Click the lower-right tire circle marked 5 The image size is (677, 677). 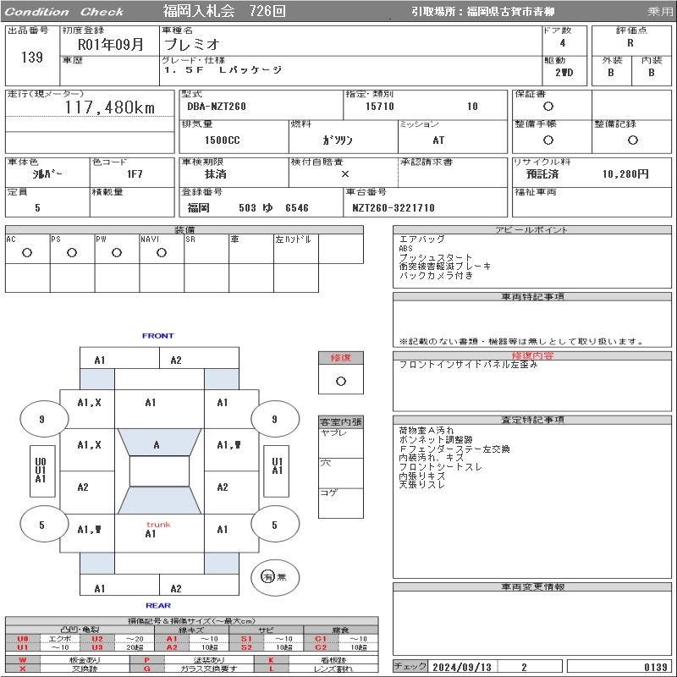point(274,525)
